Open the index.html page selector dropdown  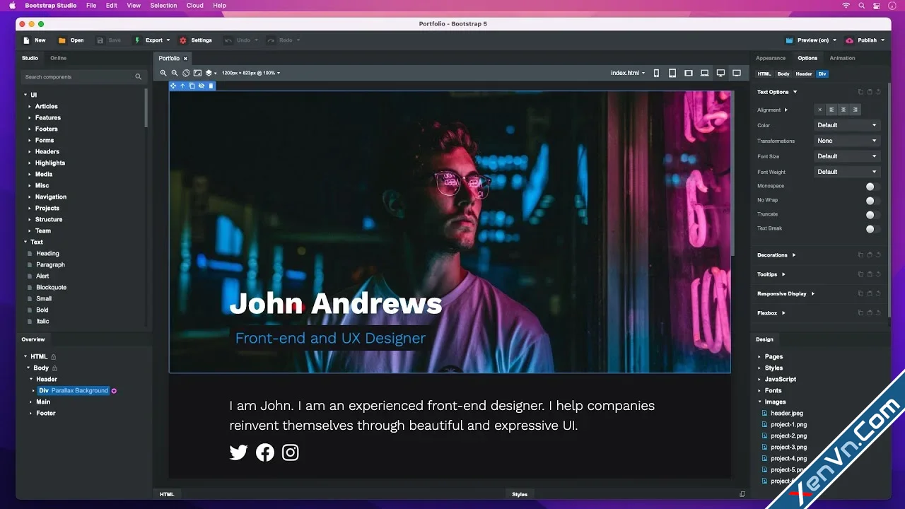[x=628, y=73]
